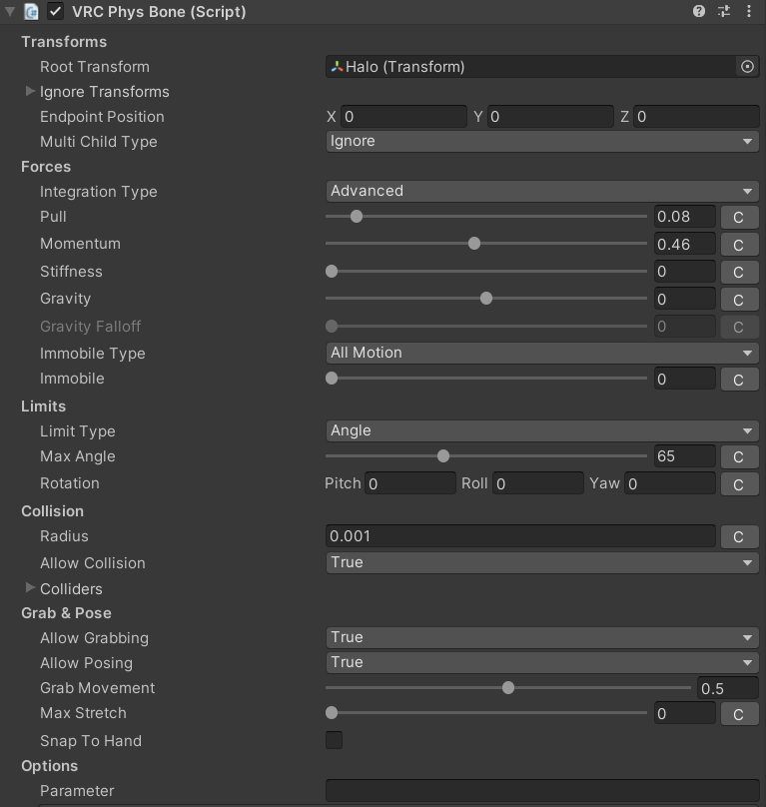Click the Momentum value field 0.46
Image resolution: width=766 pixels, height=807 pixels.
[x=685, y=244]
